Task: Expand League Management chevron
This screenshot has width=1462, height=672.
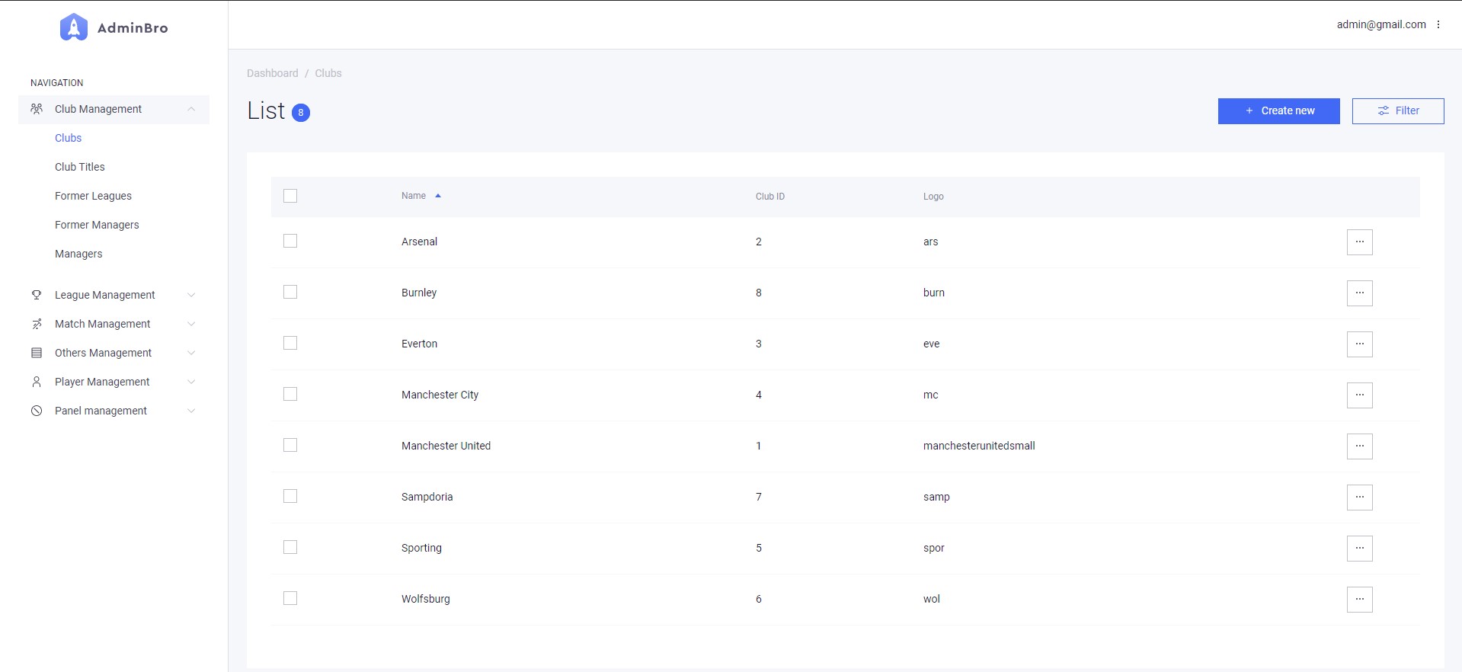Action: coord(191,295)
